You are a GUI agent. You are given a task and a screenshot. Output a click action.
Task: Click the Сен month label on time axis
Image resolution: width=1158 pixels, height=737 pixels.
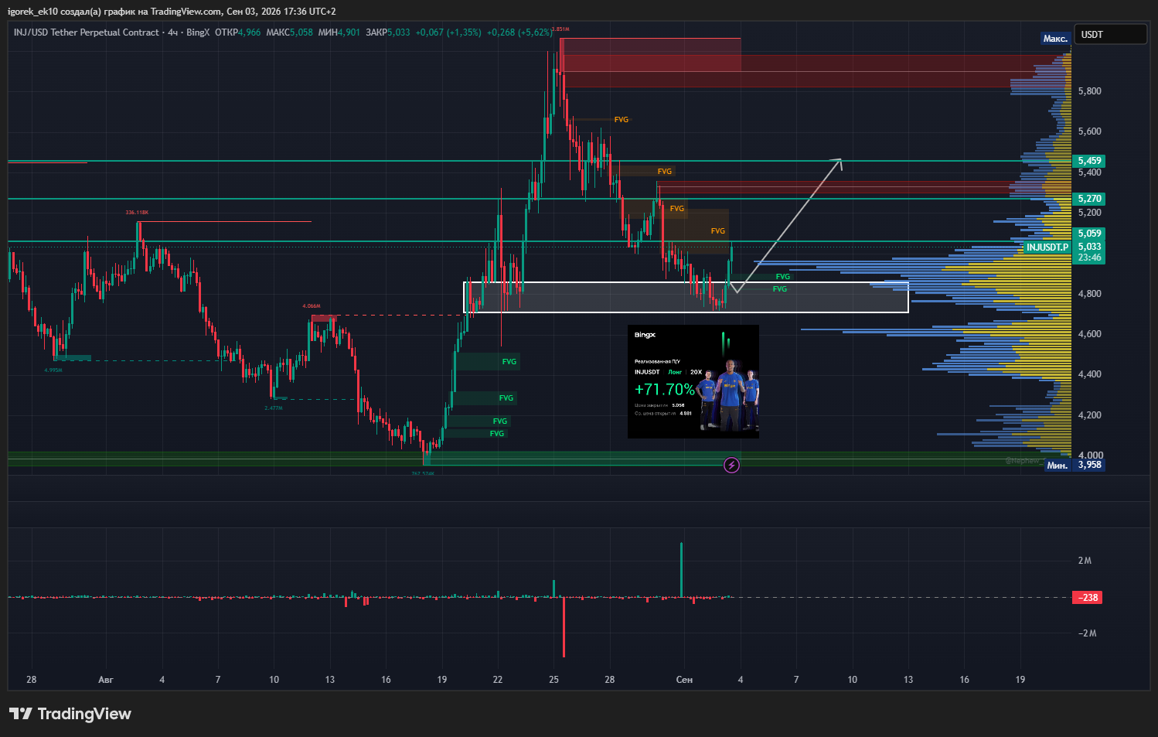pyautogui.click(x=684, y=680)
